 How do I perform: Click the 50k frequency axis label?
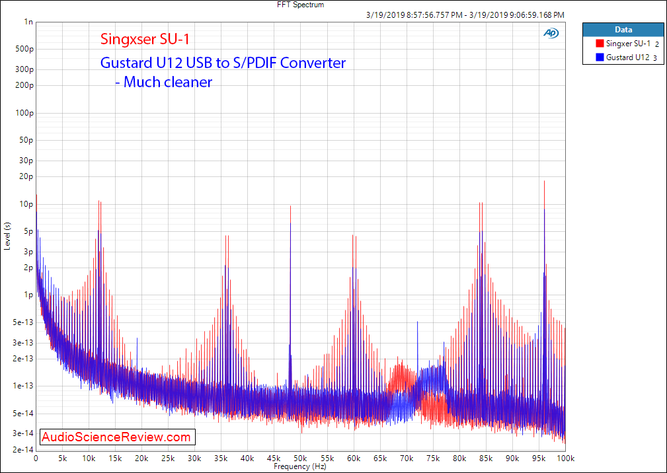[x=301, y=458]
